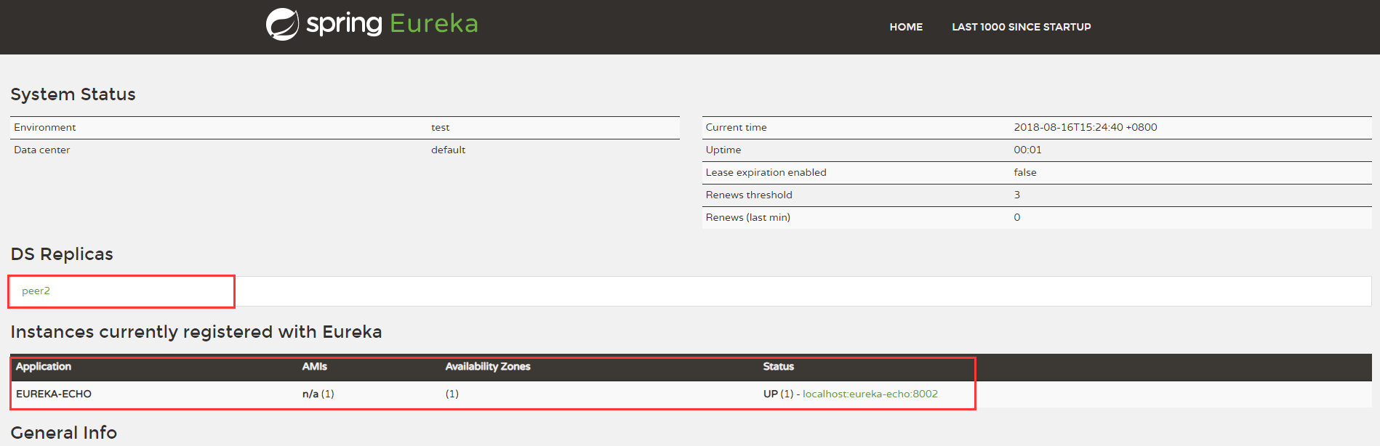Open the peer2 replica link
The width and height of the screenshot is (1380, 446).
click(36, 291)
